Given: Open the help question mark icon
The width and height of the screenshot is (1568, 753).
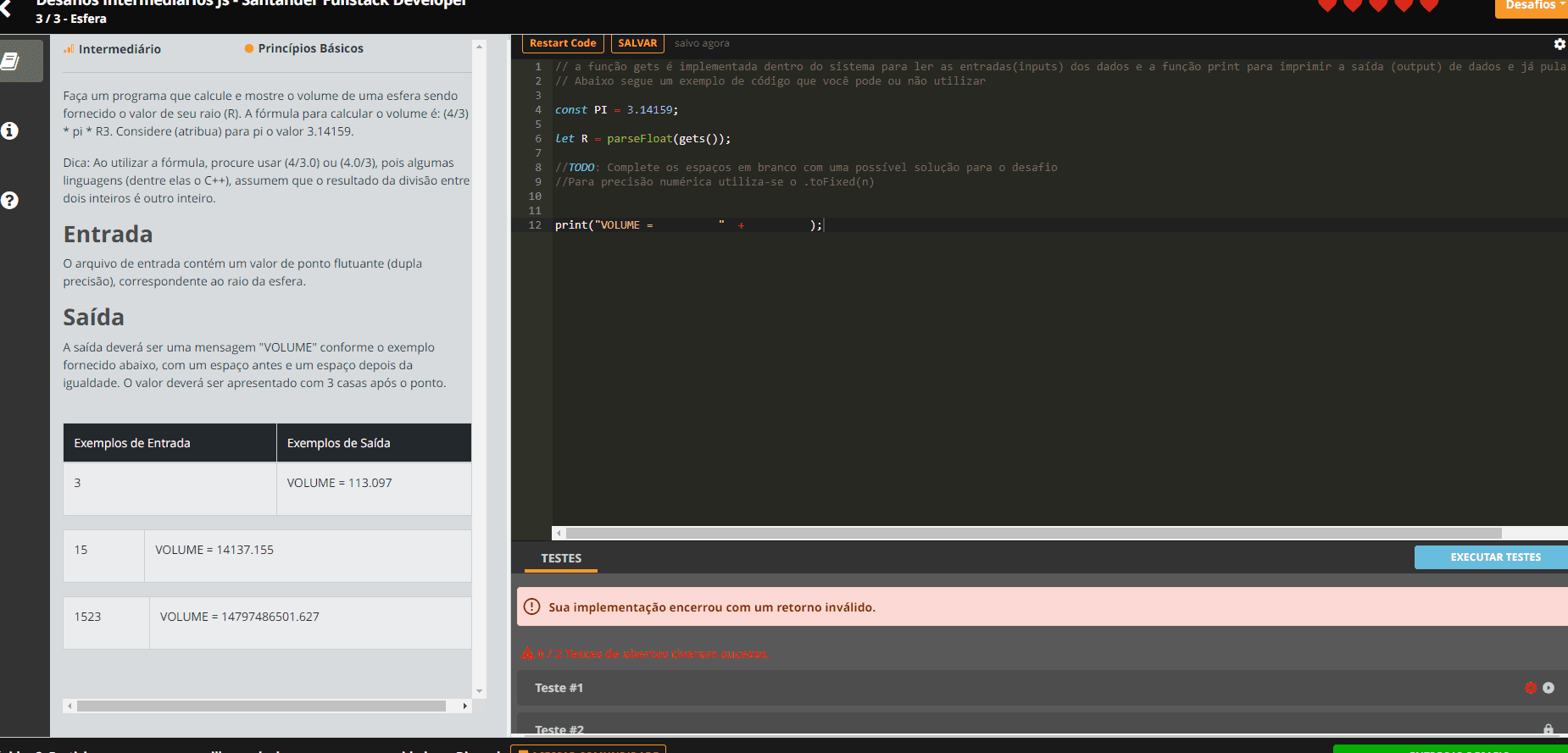Looking at the screenshot, I should (10, 201).
